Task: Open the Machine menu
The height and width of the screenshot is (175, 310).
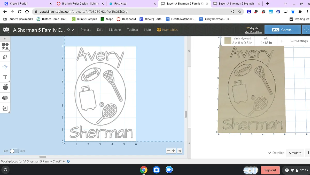Action: click(x=115, y=30)
